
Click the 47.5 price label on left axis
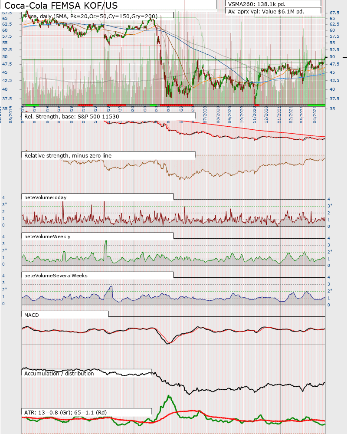[x=7, y=64]
